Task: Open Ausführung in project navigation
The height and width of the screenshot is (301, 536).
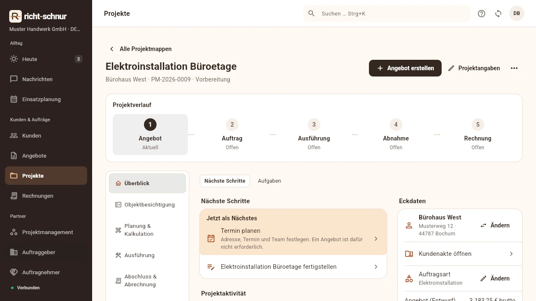Action: coord(147,255)
